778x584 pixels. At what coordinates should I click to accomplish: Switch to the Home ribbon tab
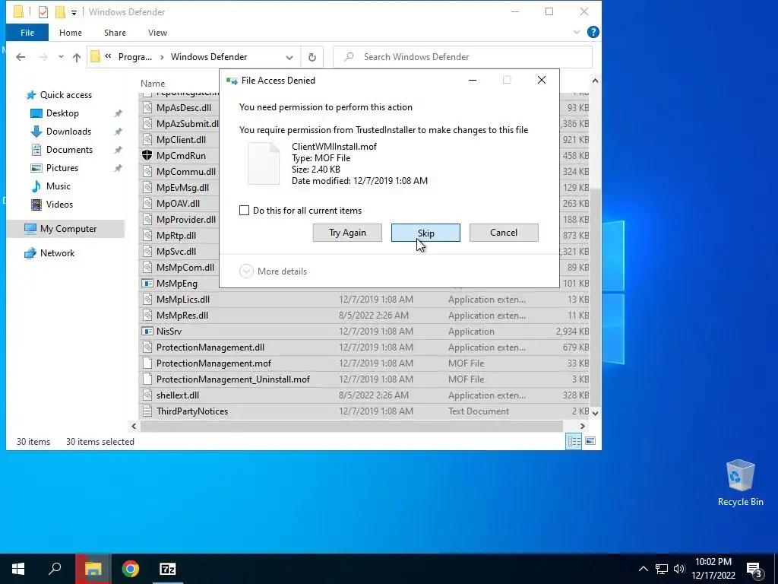71,33
